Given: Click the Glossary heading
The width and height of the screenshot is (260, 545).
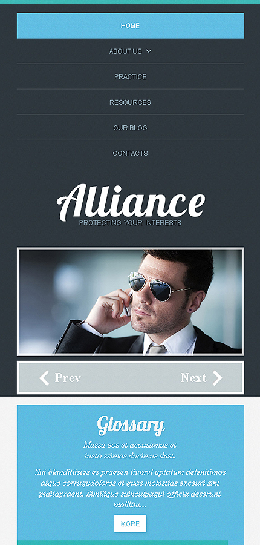Looking at the screenshot, I should click(131, 426).
